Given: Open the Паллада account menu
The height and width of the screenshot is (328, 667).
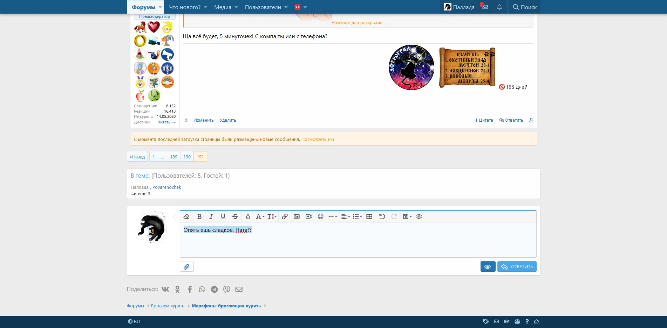Looking at the screenshot, I should pyautogui.click(x=459, y=7).
